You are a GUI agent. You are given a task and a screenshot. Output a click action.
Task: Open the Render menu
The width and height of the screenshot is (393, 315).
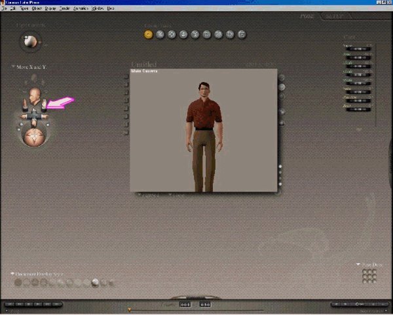coord(64,9)
